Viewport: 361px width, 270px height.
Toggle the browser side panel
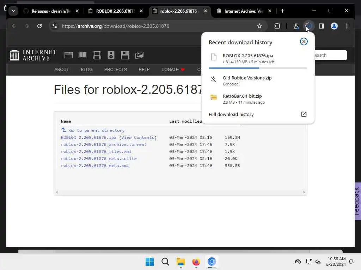pyautogui.click(x=322, y=26)
